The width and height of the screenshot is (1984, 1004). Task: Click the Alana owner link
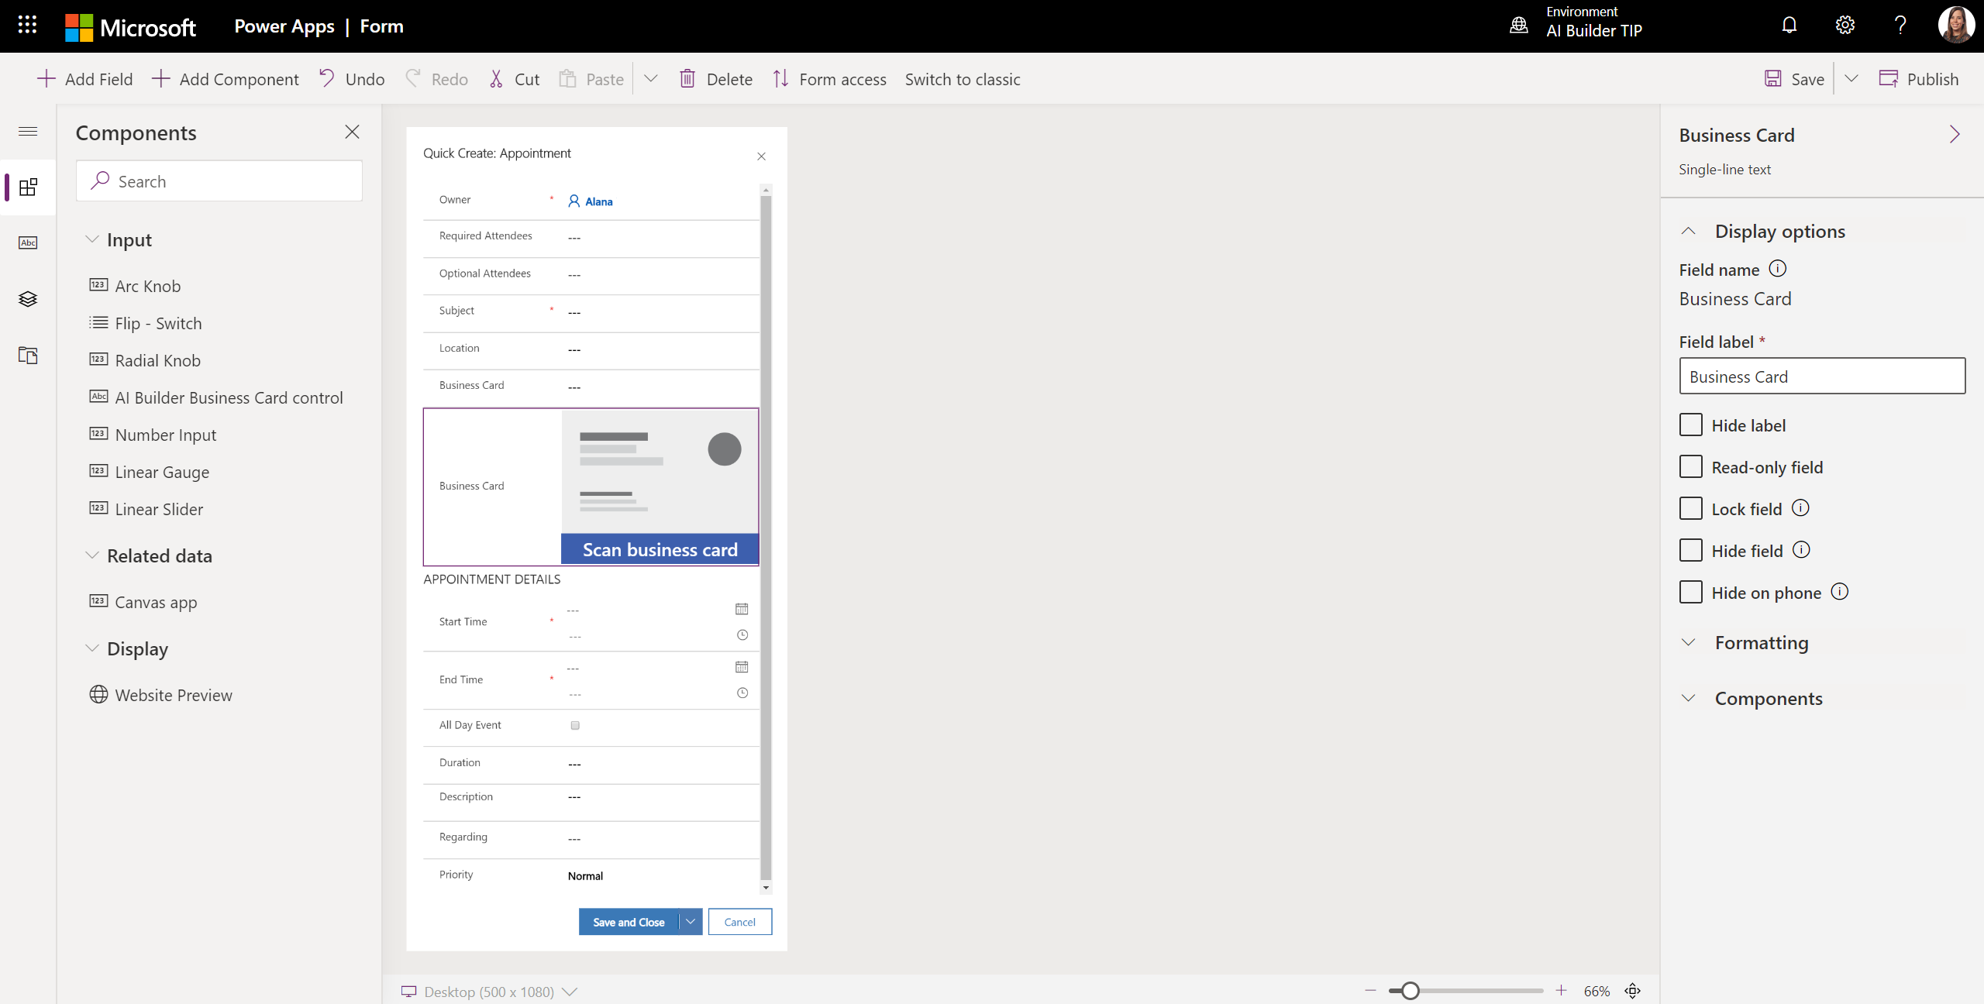598,201
